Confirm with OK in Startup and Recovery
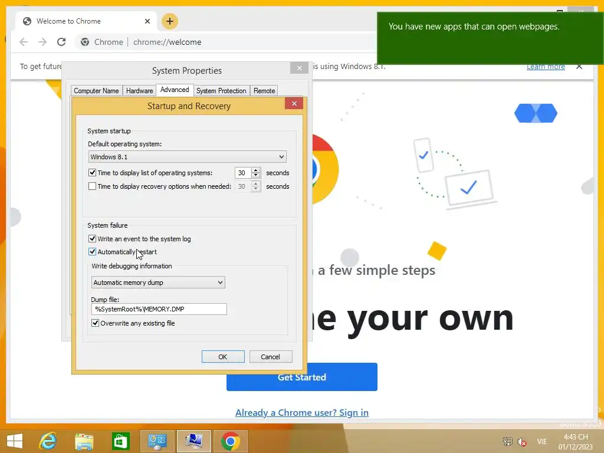 pyautogui.click(x=223, y=357)
